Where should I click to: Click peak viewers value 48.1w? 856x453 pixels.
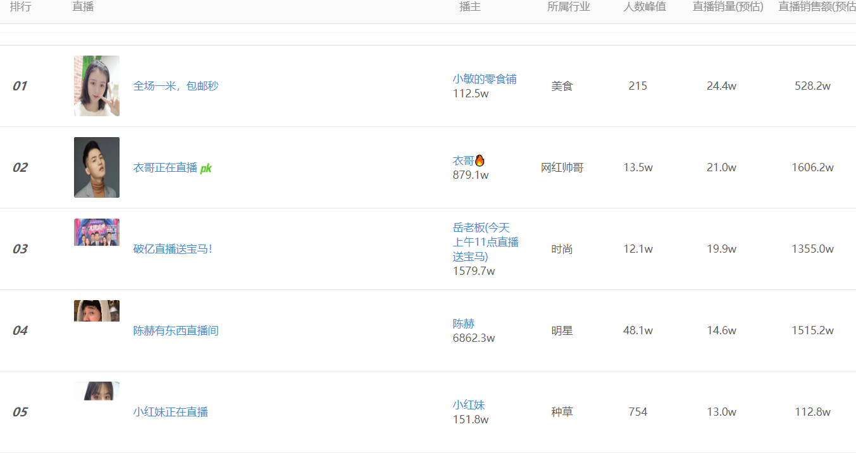[x=638, y=330]
